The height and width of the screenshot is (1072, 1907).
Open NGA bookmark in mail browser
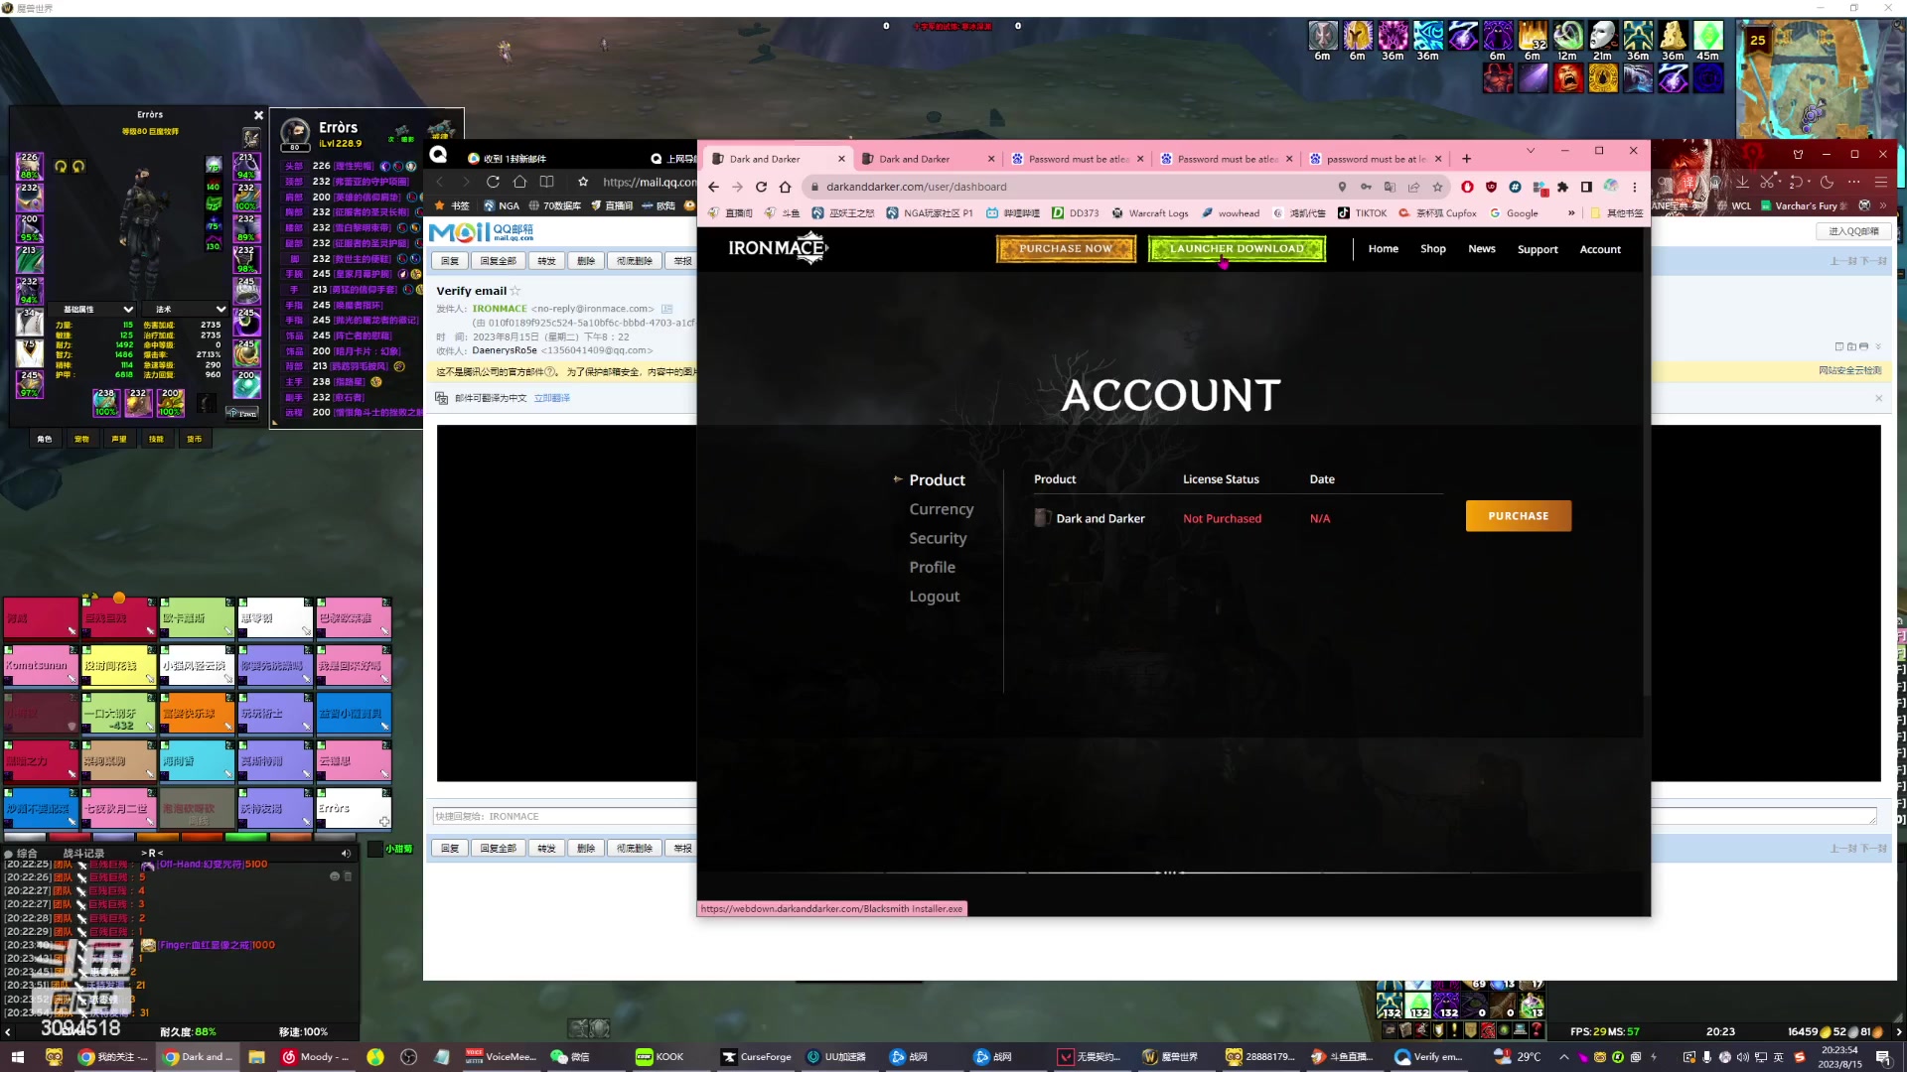[501, 205]
